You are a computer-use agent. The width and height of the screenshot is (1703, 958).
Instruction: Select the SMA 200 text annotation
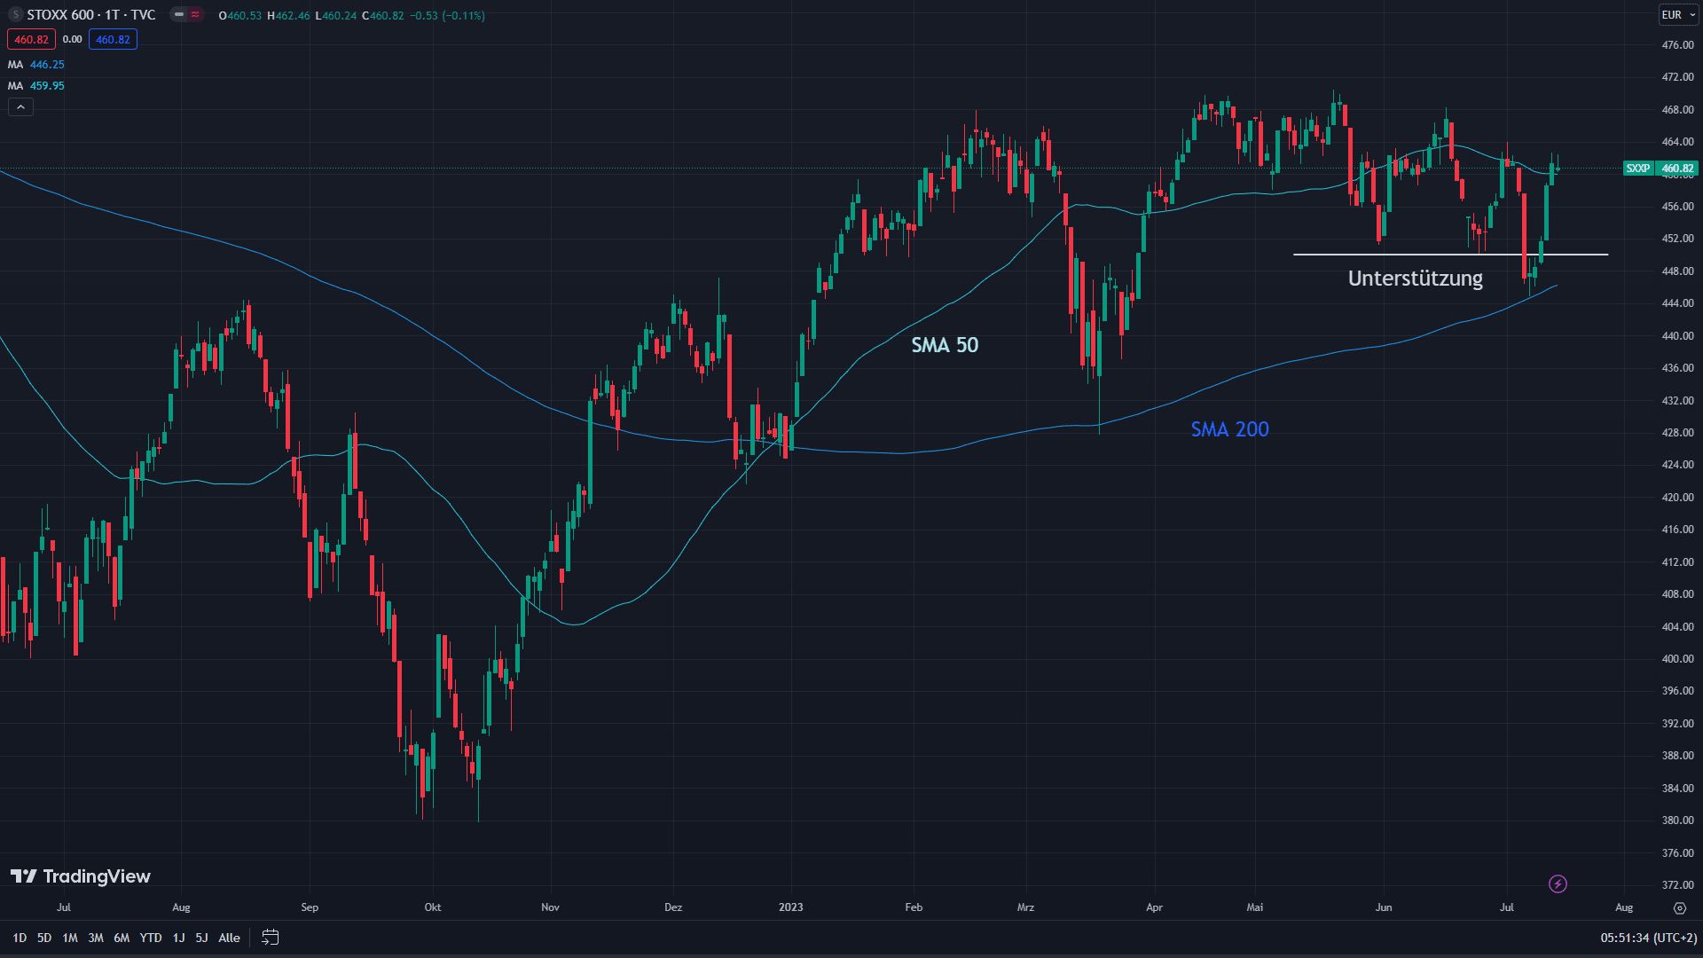[x=1229, y=429]
